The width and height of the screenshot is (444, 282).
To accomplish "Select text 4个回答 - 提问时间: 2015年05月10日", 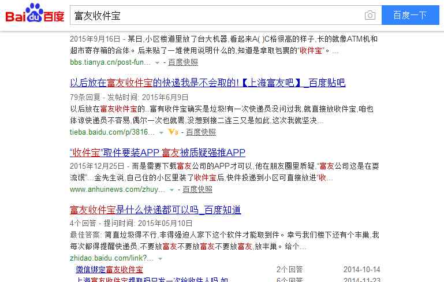I will pos(131,223).
